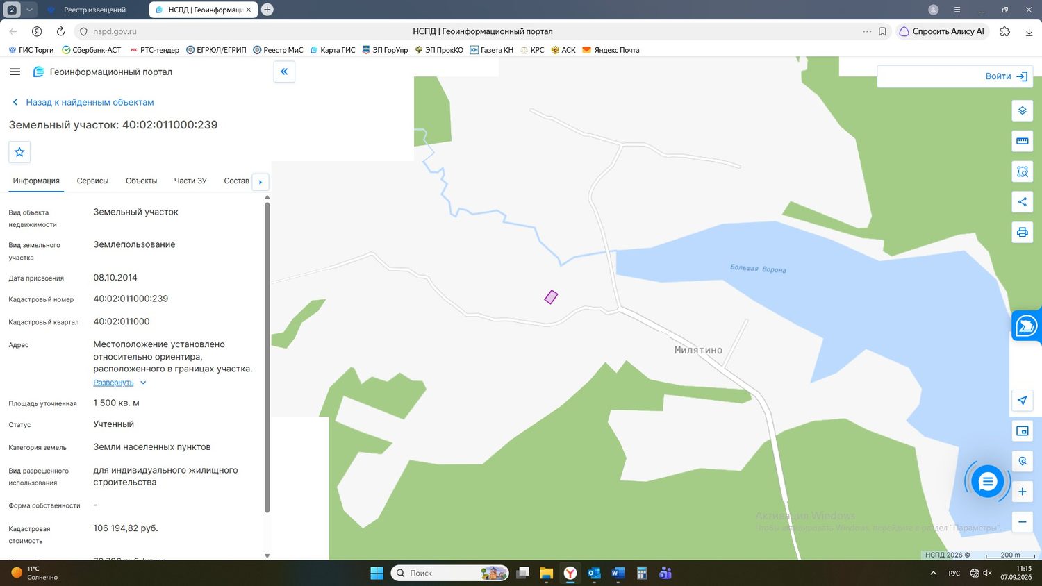Image resolution: width=1042 pixels, height=586 pixels.
Task: Show more tabs with right arrow
Action: point(260,182)
